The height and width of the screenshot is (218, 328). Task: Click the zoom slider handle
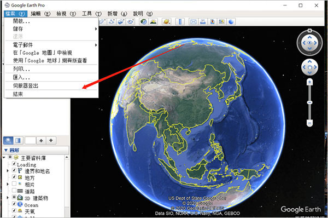point(309,102)
